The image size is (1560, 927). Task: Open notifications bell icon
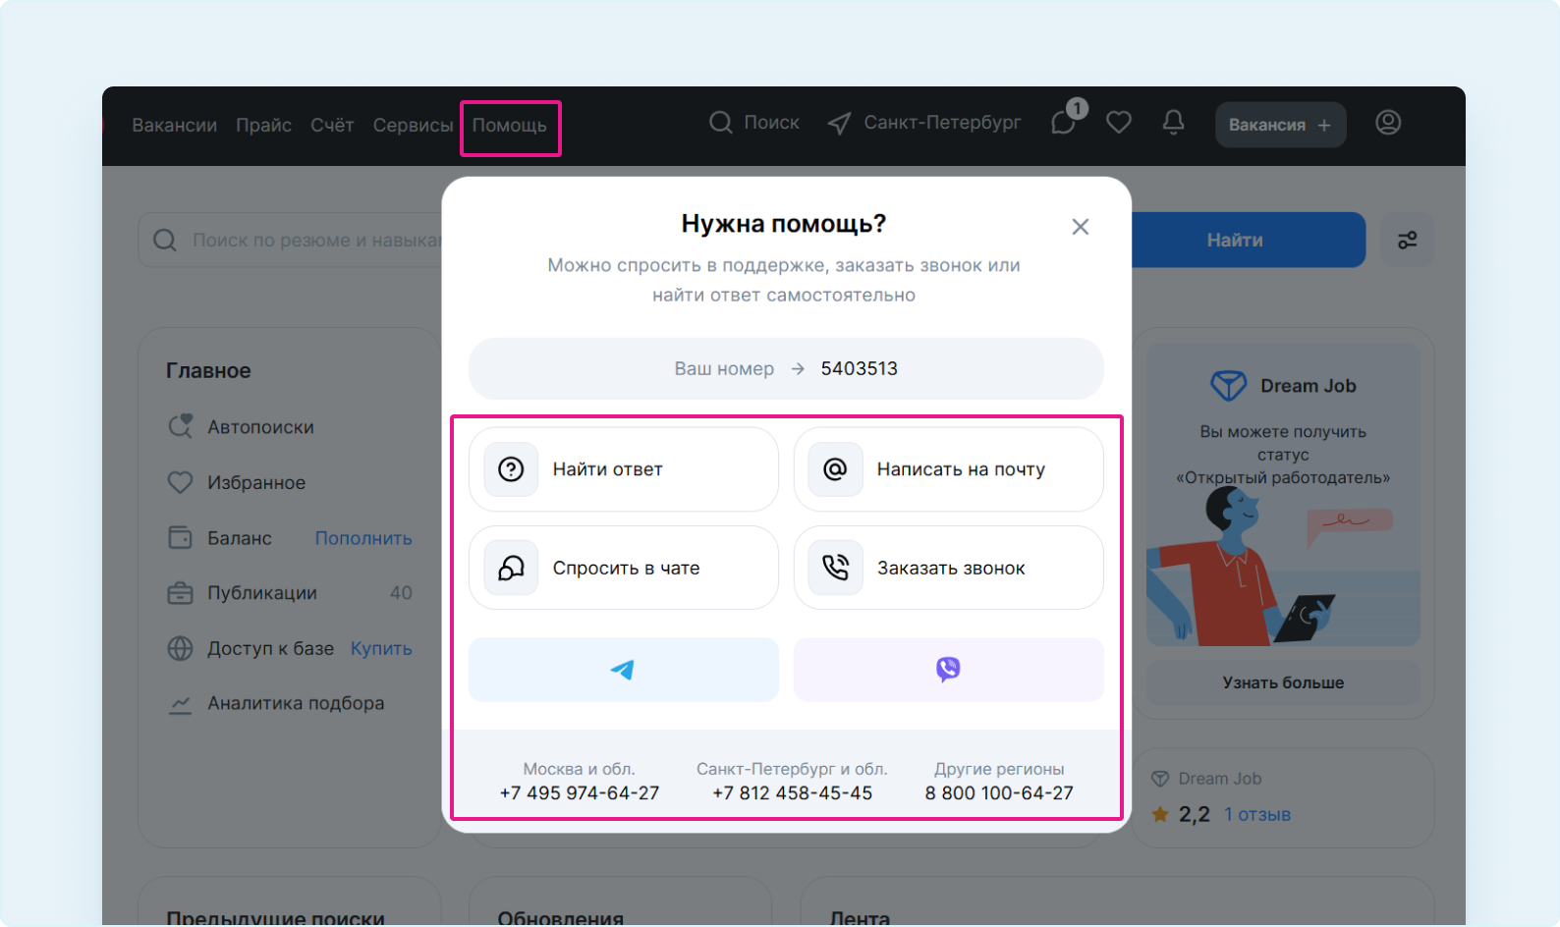1173,123
